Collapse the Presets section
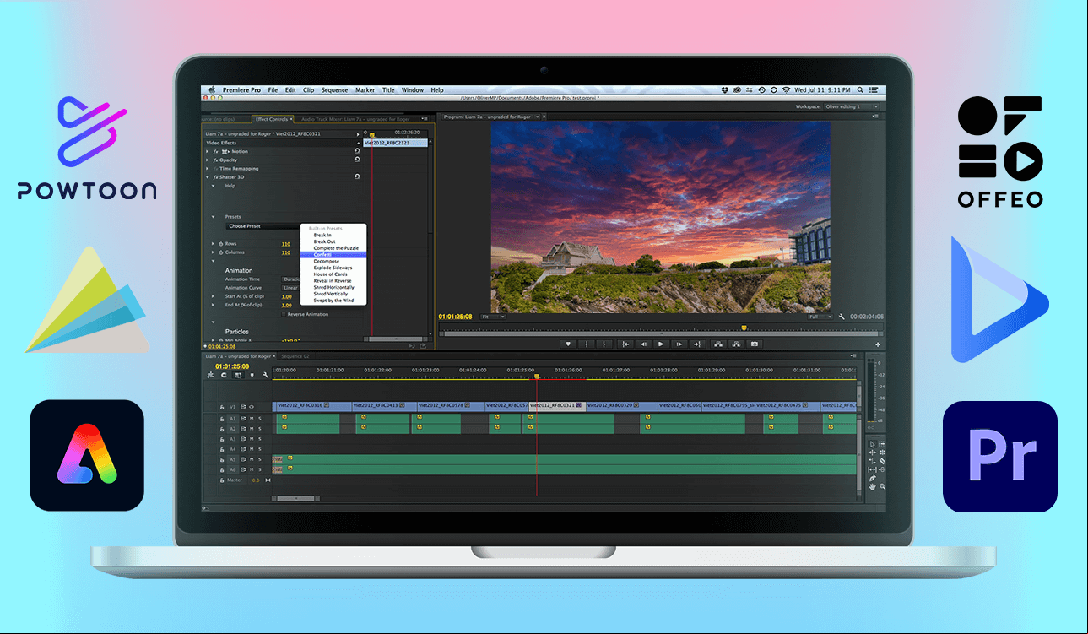Viewport: 1088px width, 634px height. click(213, 217)
